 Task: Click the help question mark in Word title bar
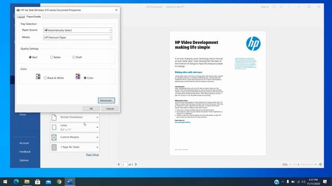(289, 7)
